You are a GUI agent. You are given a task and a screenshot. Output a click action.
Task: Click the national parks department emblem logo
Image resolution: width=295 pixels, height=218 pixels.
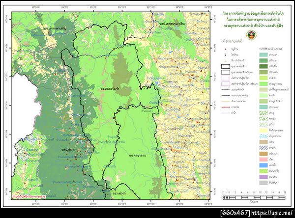(x=252, y=35)
